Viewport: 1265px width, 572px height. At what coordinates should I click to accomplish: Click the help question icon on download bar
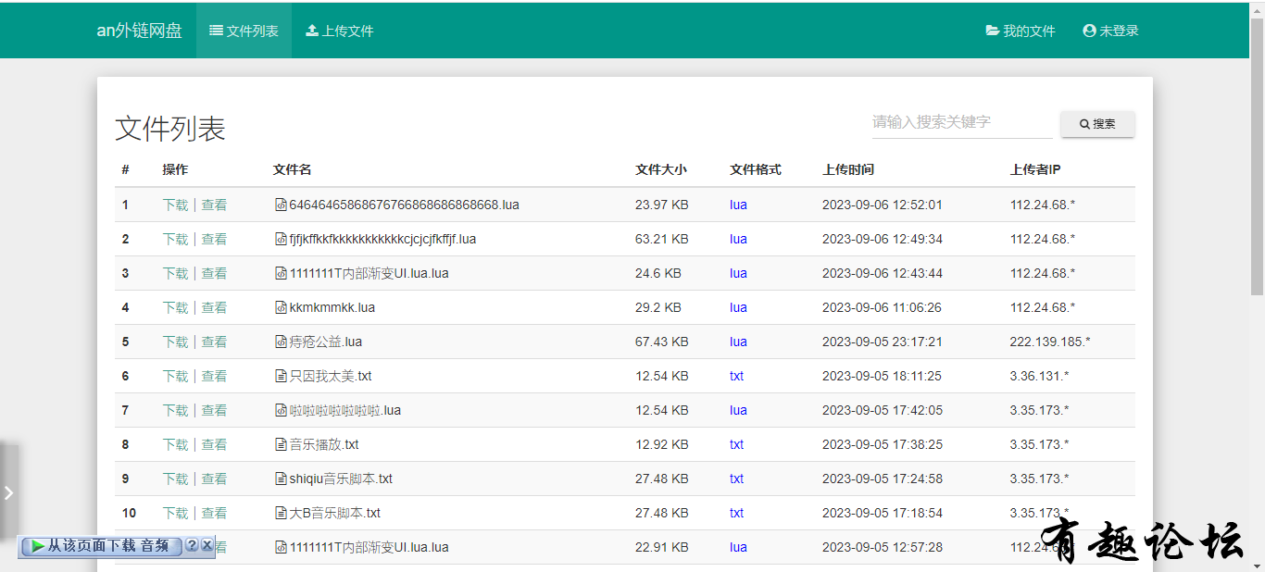(192, 545)
